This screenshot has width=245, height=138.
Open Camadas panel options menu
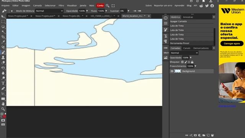click(214, 48)
